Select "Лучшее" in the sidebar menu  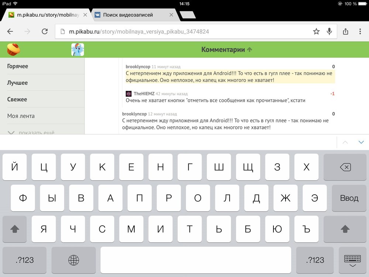(x=17, y=83)
